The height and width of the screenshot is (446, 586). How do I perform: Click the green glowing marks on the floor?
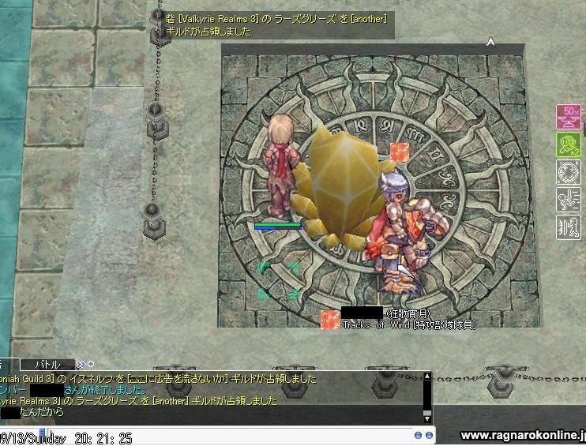(279, 280)
